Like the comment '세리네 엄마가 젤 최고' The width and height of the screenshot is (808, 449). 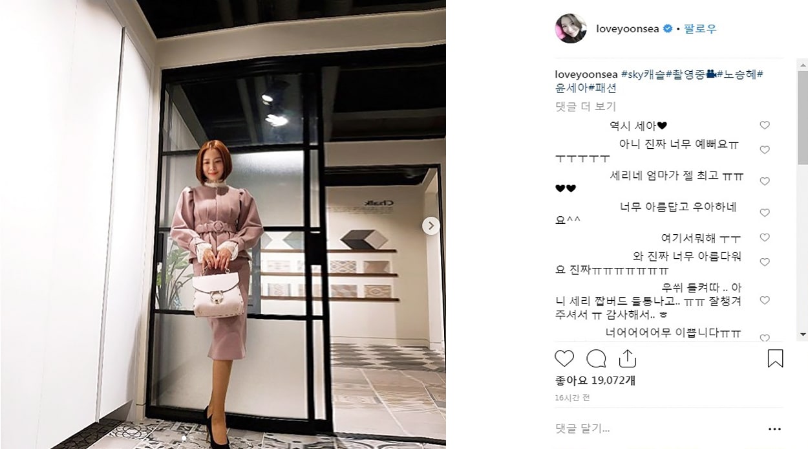[x=765, y=182]
